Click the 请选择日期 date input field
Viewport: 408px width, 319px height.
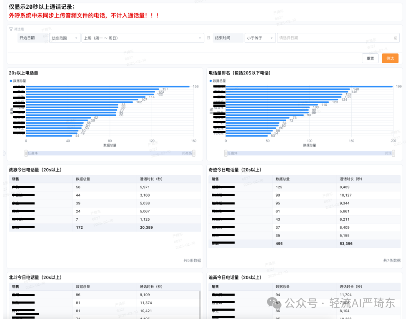coord(338,38)
